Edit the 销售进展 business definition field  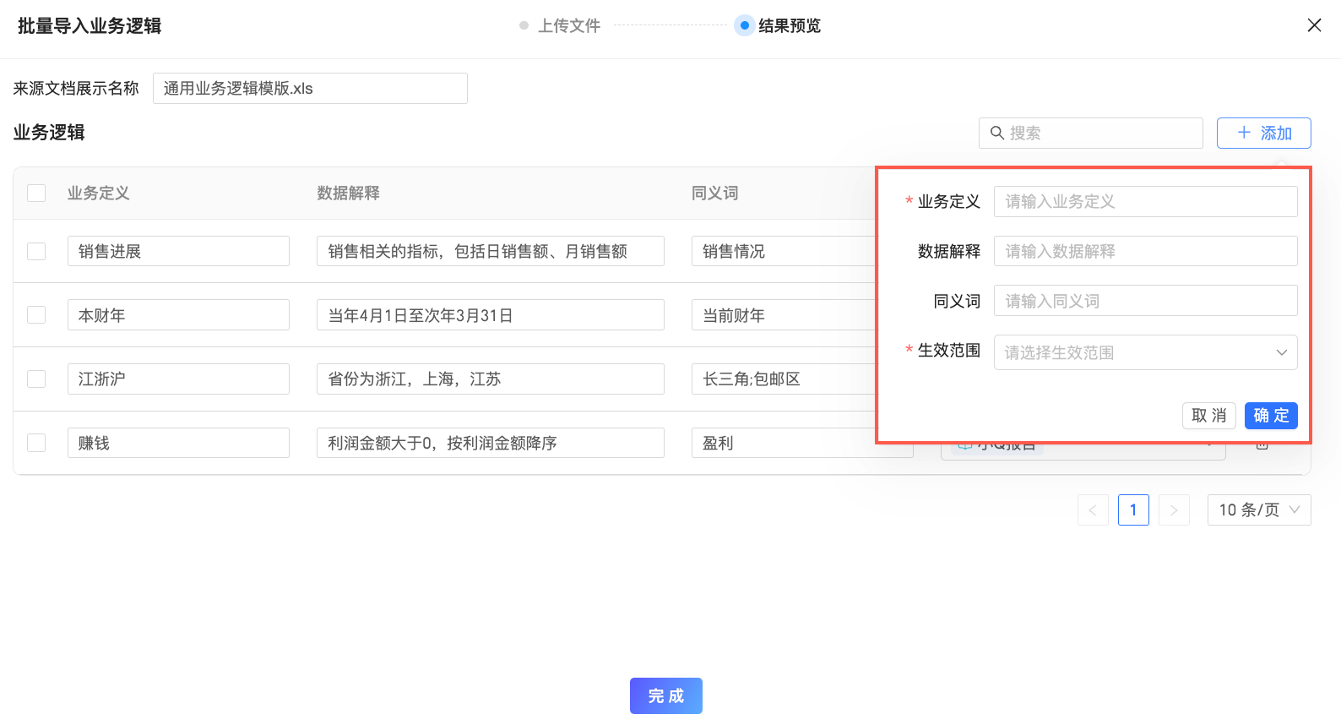178,251
